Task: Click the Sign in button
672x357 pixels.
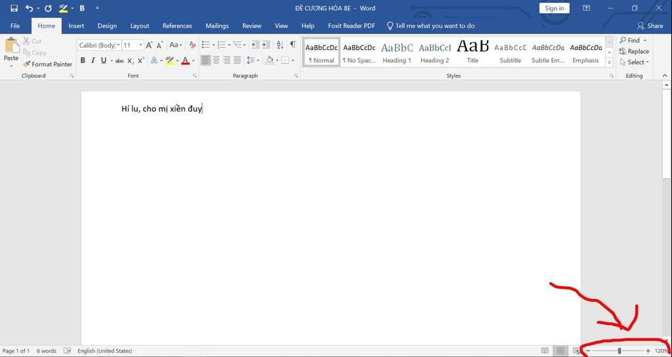Action: pyautogui.click(x=554, y=8)
